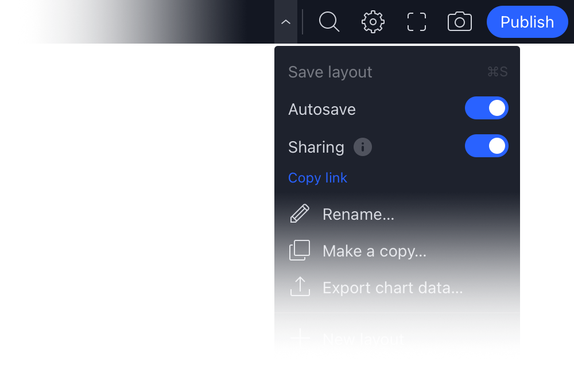The width and height of the screenshot is (574, 373).
Task: Turn off the Sharing toggle
Action: pos(487,146)
